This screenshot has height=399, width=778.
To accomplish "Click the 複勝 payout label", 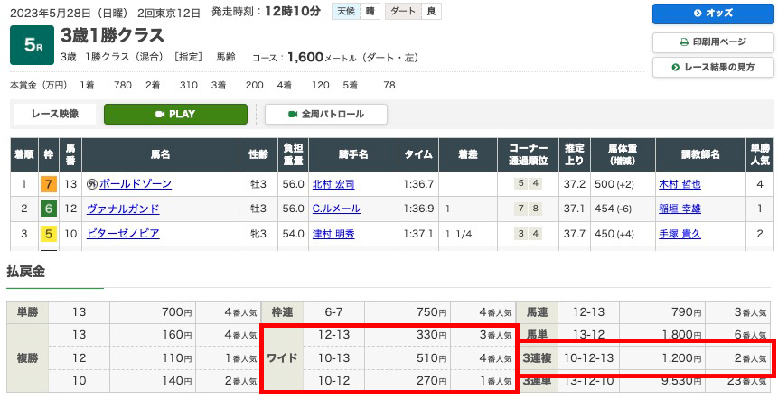I will tap(28, 357).
